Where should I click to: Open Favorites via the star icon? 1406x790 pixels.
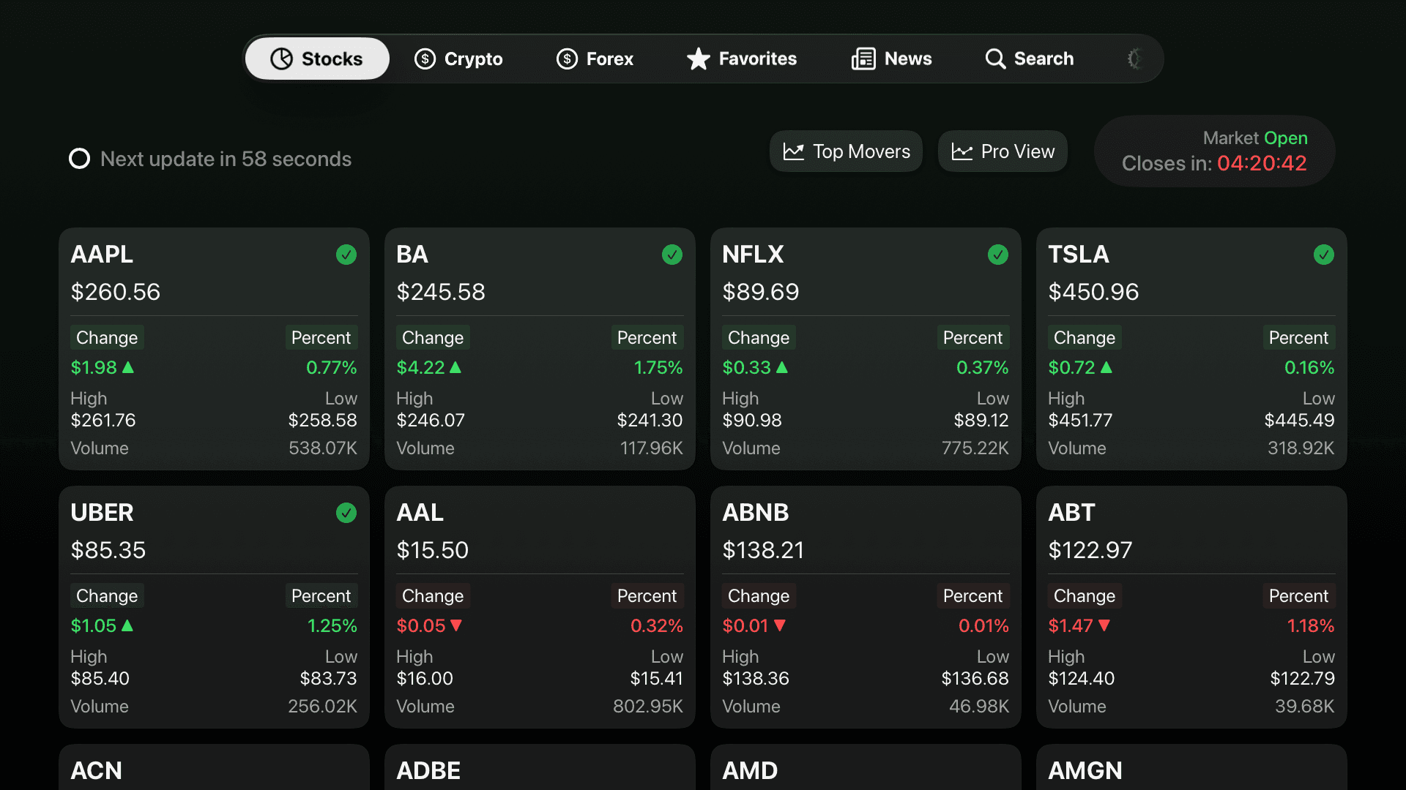pyautogui.click(x=699, y=59)
